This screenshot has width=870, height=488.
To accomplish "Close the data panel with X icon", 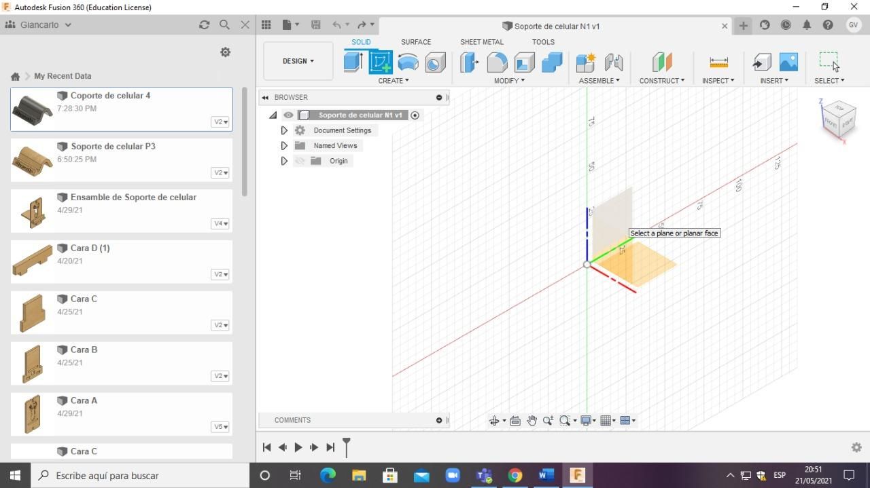I will pos(245,24).
